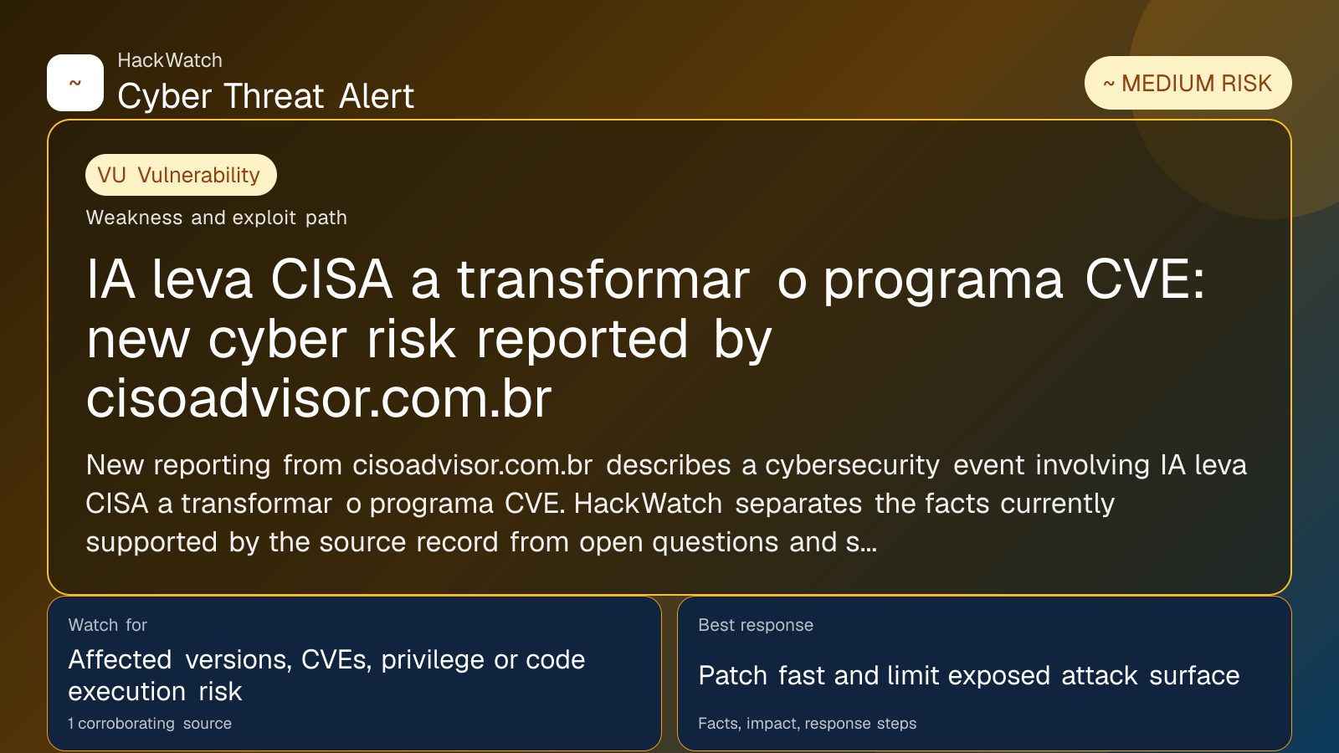The width and height of the screenshot is (1339, 753).
Task: Open the Best response card
Action: pos(984,674)
